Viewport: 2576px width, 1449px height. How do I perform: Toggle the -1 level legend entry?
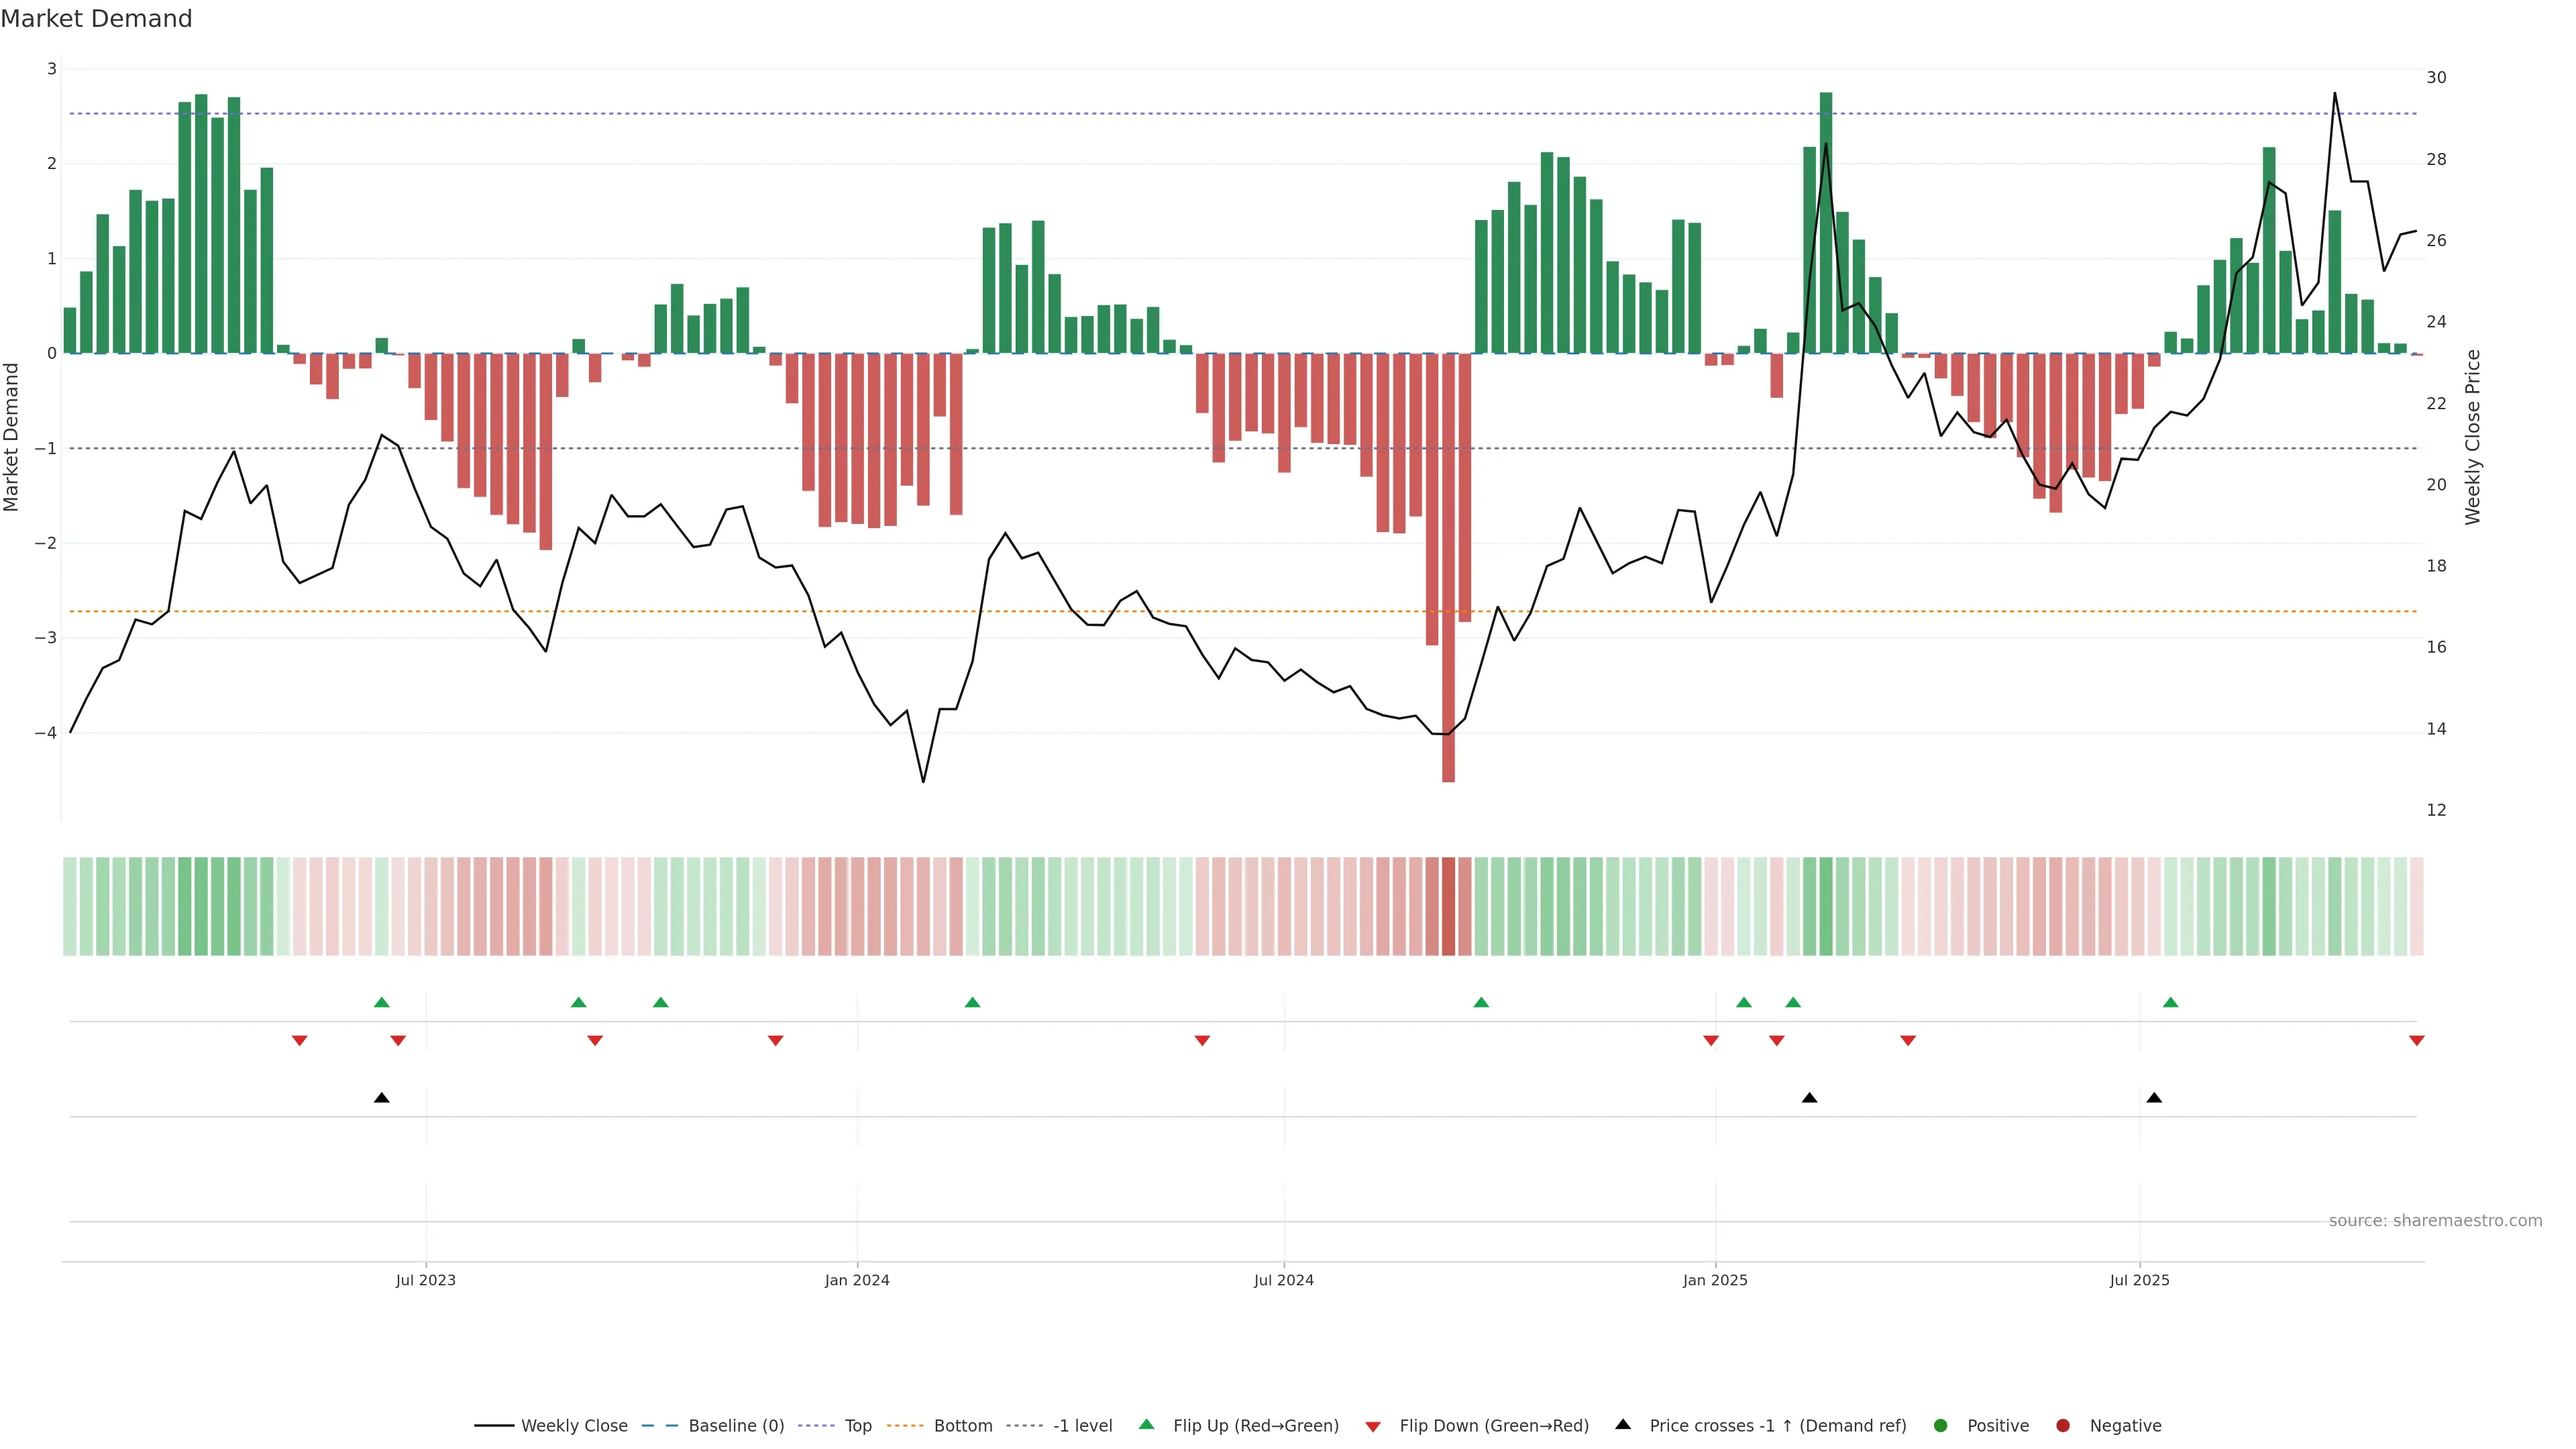click(1082, 1426)
